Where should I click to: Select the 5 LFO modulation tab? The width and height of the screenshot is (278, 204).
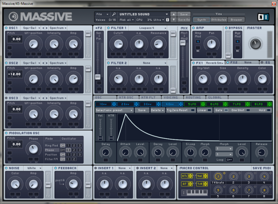(193, 104)
